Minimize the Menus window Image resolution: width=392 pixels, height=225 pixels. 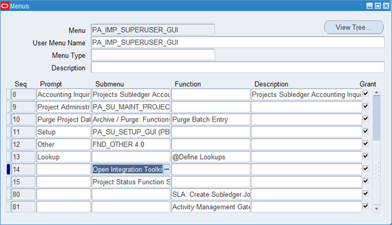pyautogui.click(x=369, y=6)
